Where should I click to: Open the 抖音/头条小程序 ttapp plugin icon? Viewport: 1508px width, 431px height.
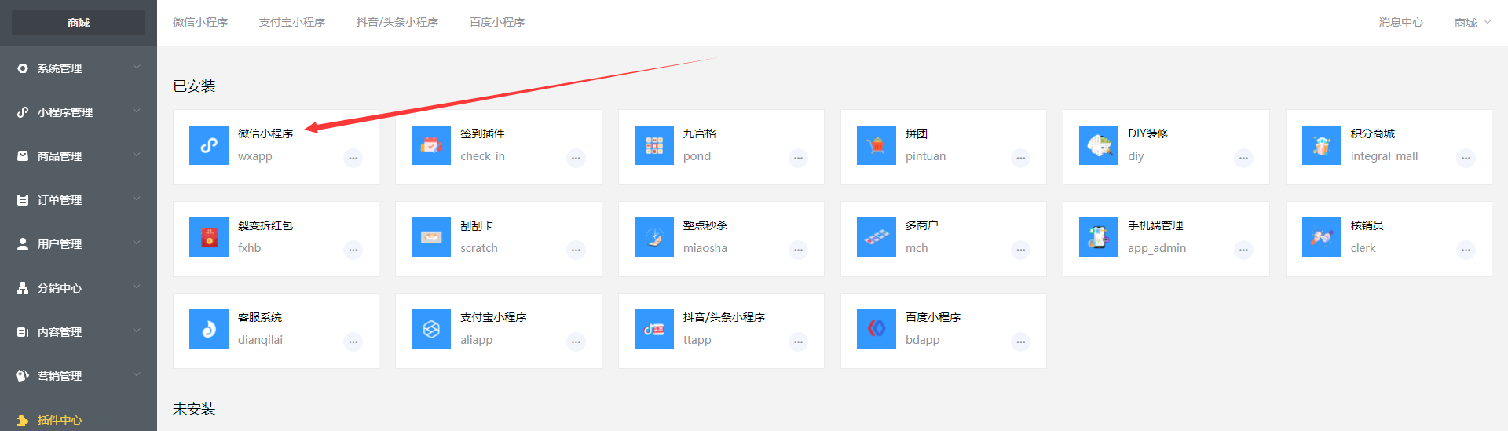pyautogui.click(x=654, y=329)
